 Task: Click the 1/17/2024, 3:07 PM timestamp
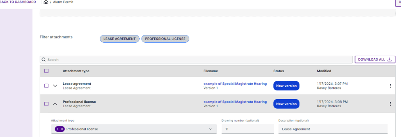[x=332, y=84]
